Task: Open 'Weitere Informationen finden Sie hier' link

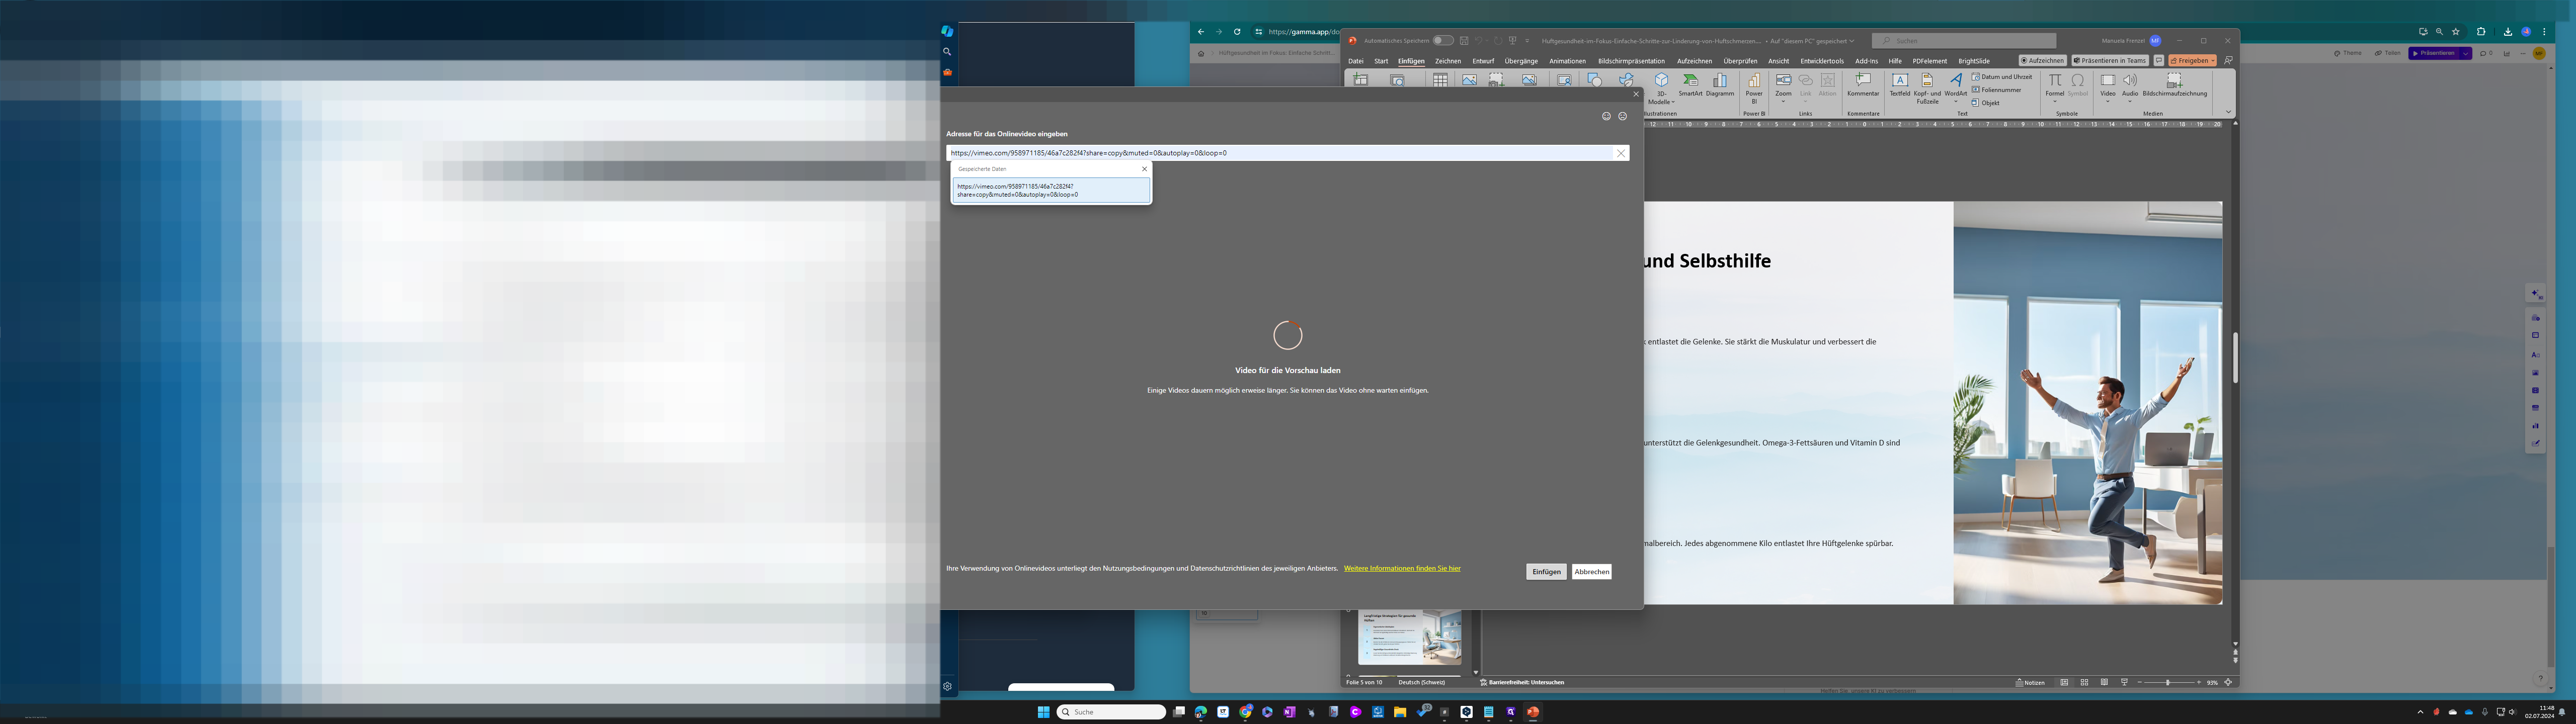Action: [x=1402, y=568]
